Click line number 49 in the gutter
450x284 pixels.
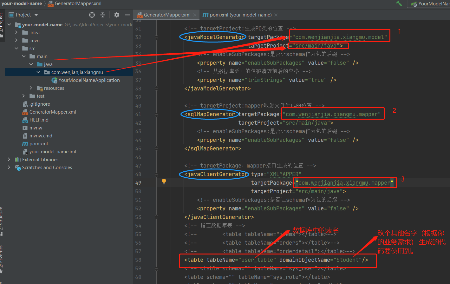coord(138,183)
